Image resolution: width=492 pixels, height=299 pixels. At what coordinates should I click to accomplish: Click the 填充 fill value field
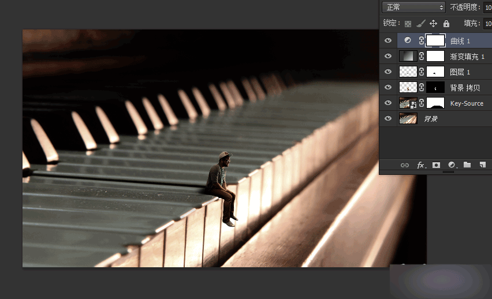[x=488, y=24]
